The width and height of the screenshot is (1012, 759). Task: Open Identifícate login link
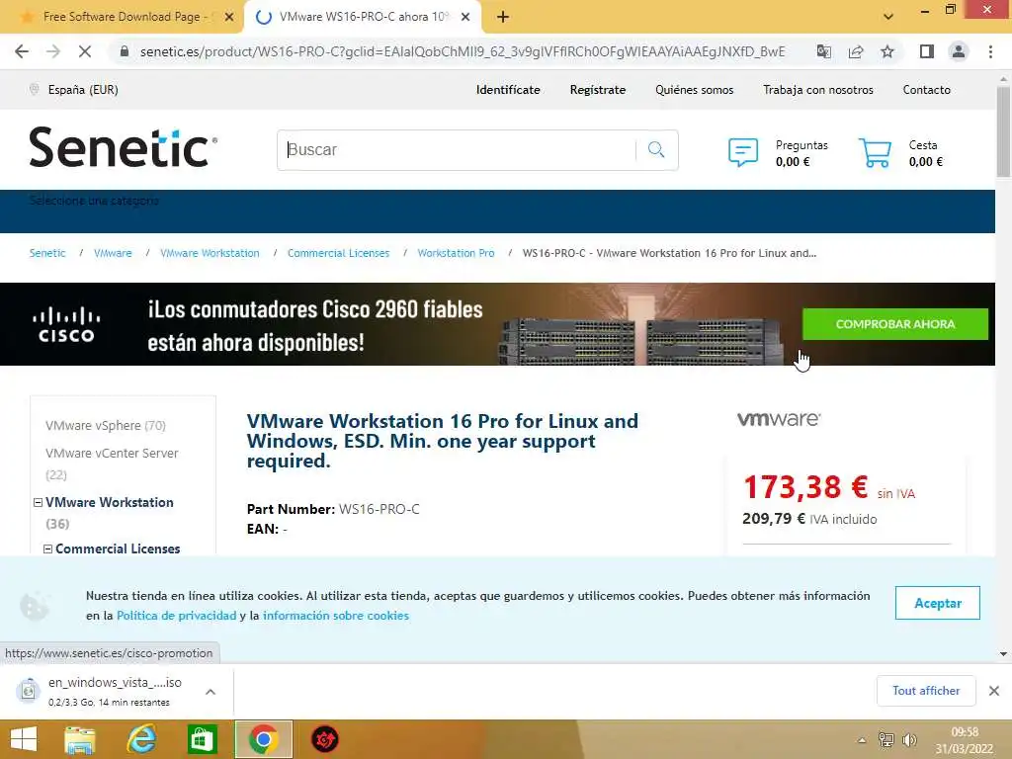pos(508,90)
